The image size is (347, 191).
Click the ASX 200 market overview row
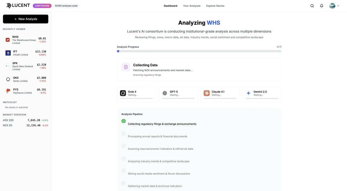[26, 120]
